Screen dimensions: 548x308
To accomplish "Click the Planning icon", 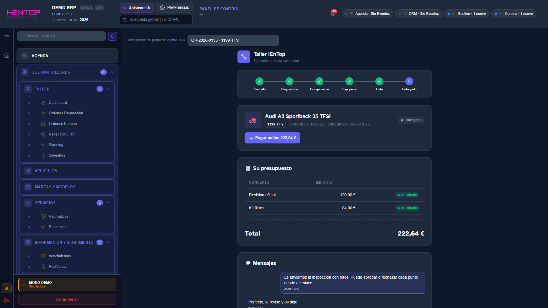I will point(43,145).
